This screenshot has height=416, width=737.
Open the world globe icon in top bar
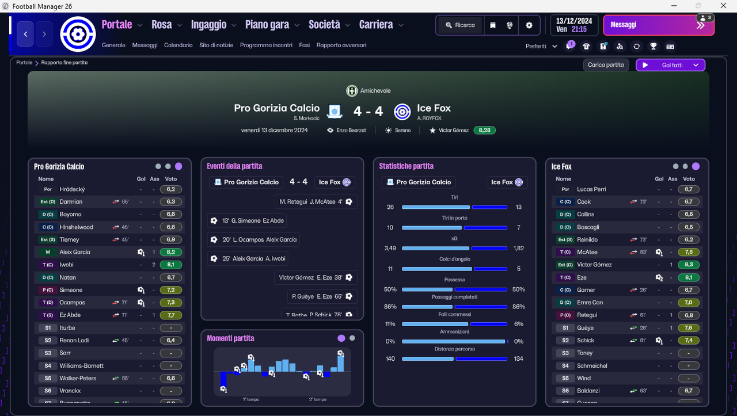click(x=510, y=25)
